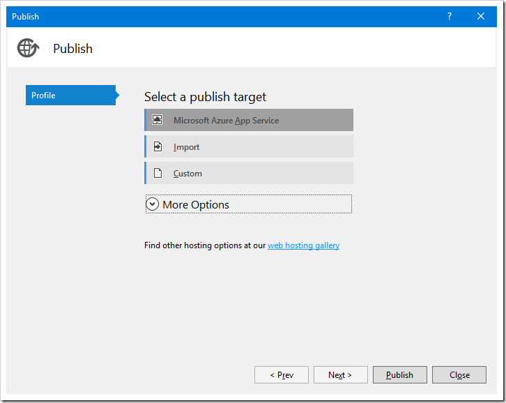Choose the Custom publish target
The image size is (506, 403).
tap(249, 173)
